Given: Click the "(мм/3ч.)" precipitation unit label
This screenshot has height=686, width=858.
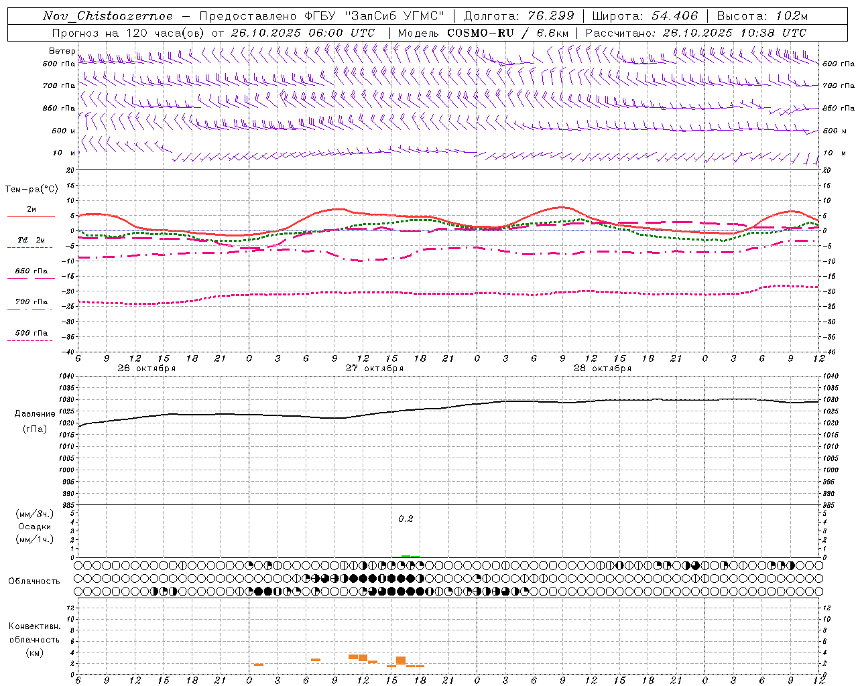Looking at the screenshot, I should [35, 514].
